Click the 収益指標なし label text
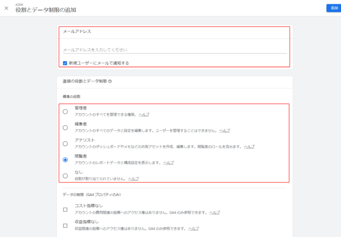 [87, 222]
